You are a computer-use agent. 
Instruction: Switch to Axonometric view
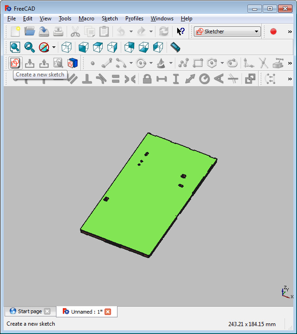coord(66,47)
